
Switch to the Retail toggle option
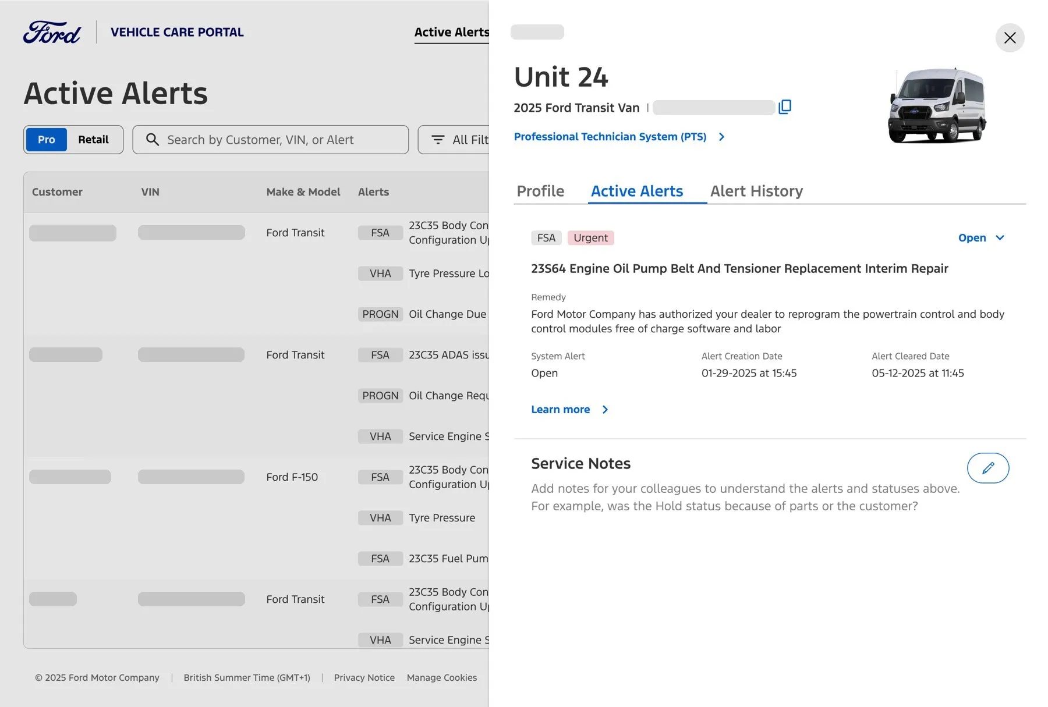93,140
